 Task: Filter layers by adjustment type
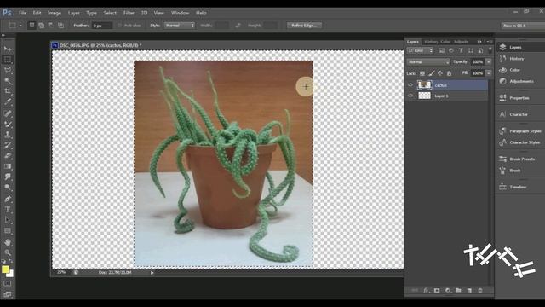pos(451,51)
